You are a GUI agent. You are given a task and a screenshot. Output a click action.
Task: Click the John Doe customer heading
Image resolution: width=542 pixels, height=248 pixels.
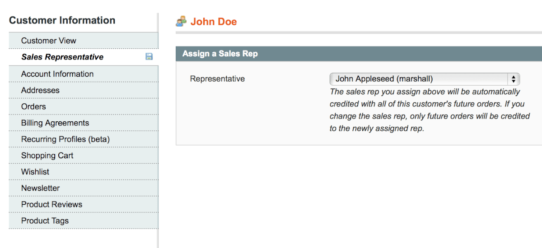[x=214, y=22]
